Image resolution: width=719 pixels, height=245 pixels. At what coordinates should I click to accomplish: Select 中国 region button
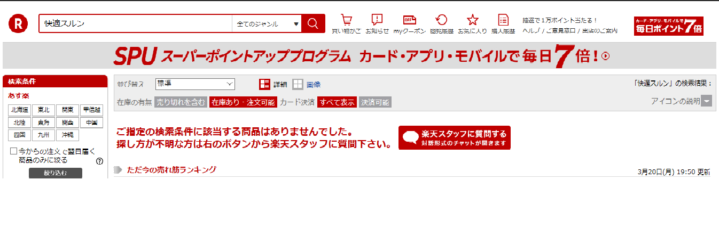coord(91,123)
